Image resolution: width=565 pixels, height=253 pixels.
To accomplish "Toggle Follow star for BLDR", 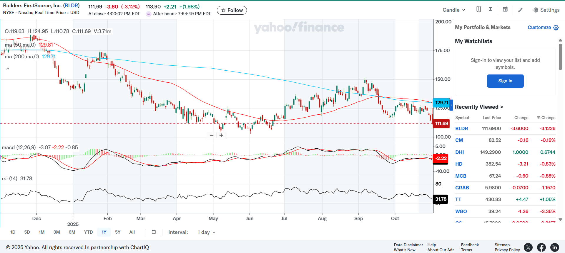I will point(232,10).
